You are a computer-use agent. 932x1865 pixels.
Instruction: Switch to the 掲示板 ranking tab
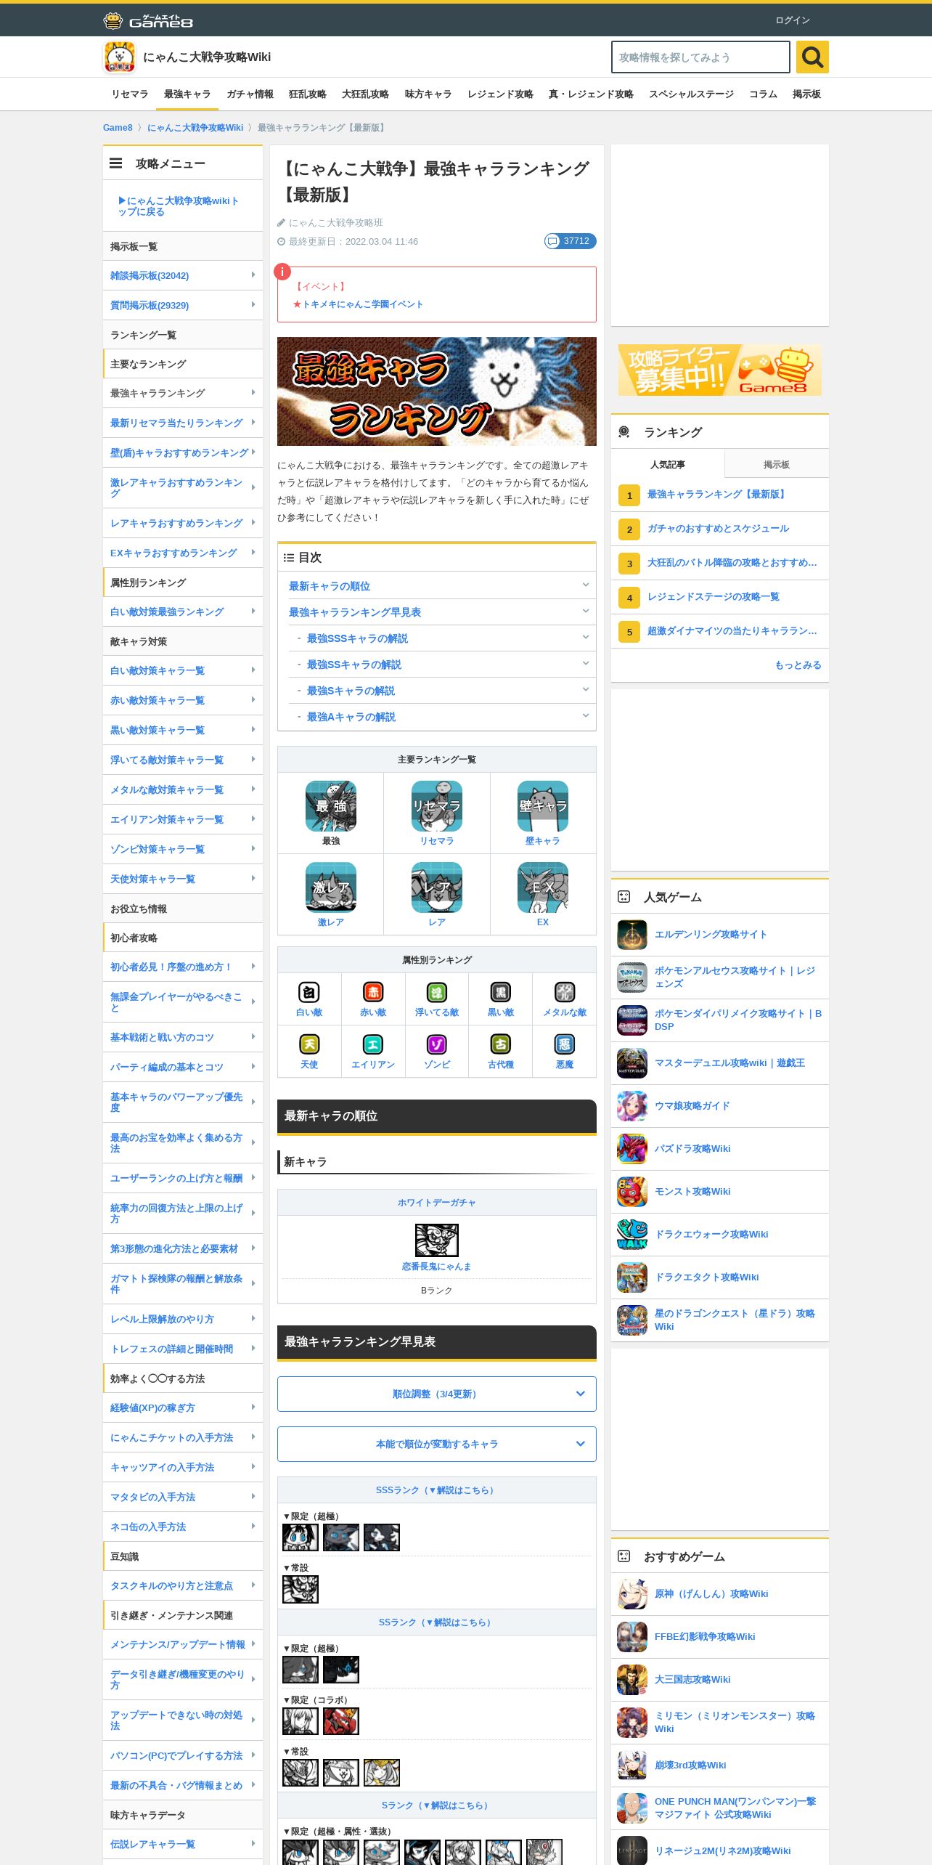pyautogui.click(x=776, y=464)
